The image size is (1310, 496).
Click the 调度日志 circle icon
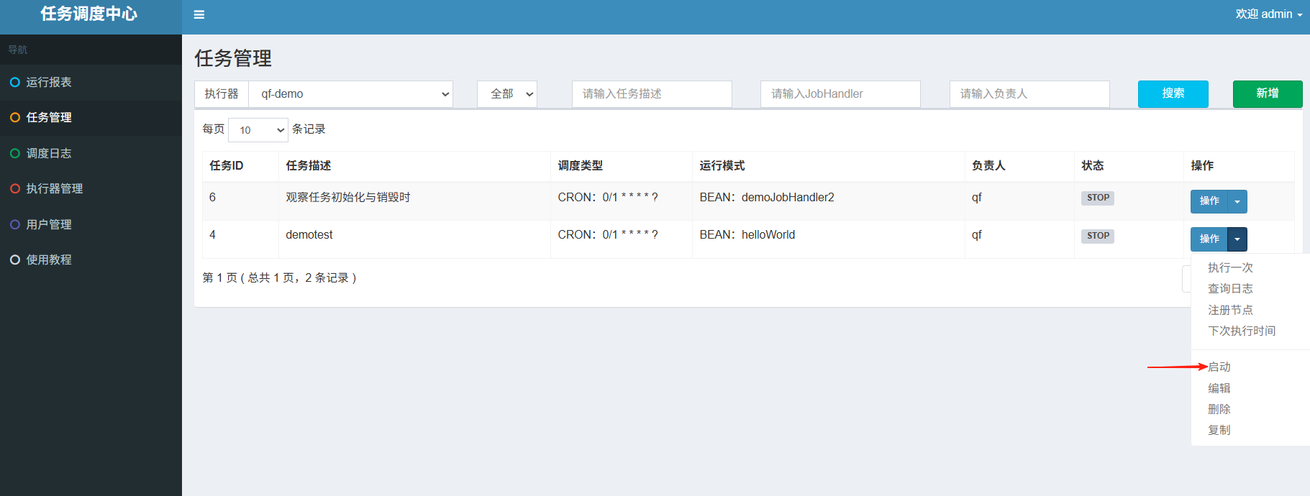(14, 153)
